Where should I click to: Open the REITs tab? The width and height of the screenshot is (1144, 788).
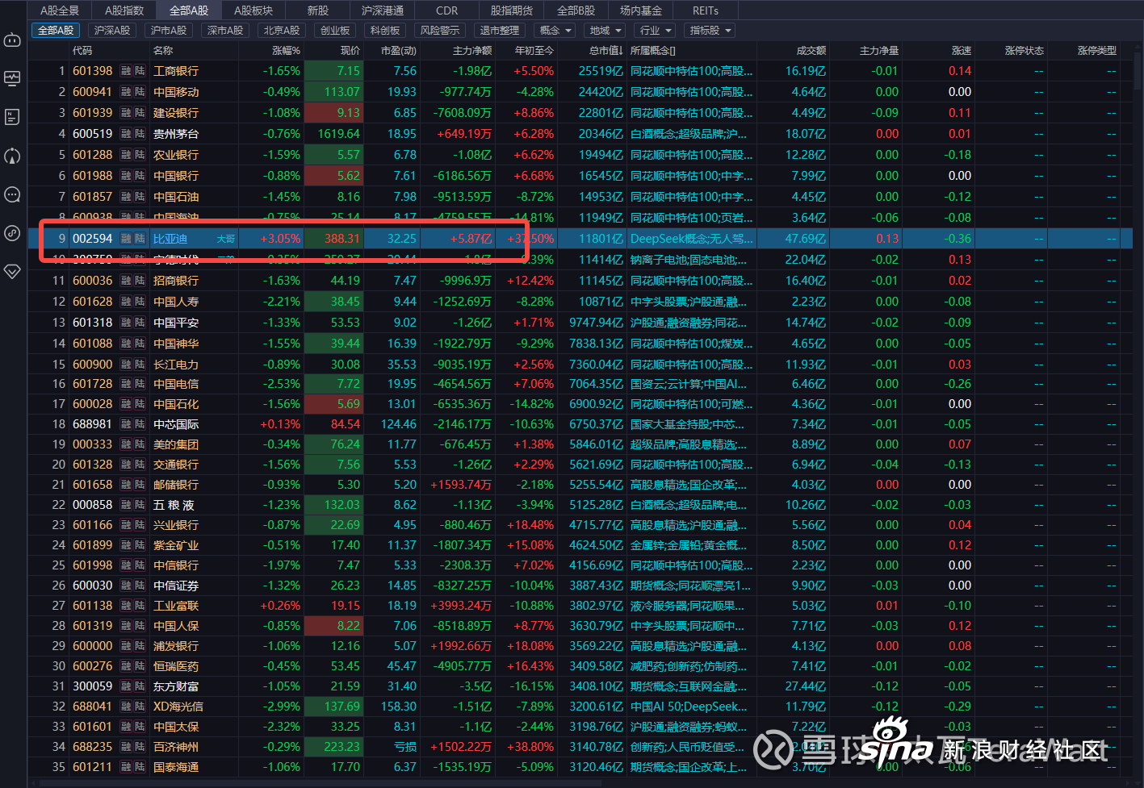(706, 10)
